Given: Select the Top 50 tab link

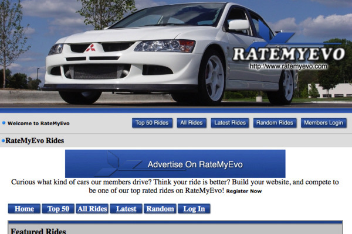Looking at the screenshot, I should (x=58, y=209).
